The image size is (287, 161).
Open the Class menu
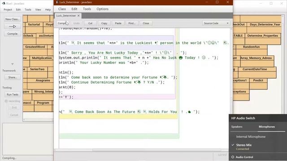click(62, 9)
